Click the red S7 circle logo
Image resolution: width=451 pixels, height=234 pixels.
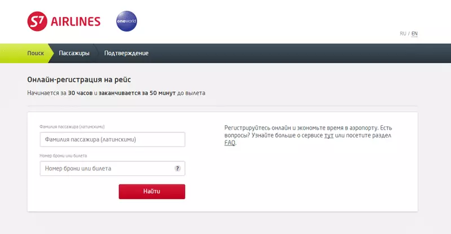(37, 21)
